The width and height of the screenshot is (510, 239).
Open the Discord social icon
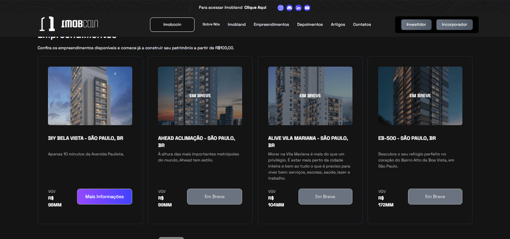click(289, 8)
